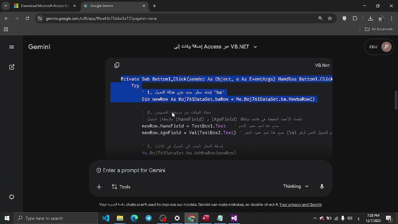Click the Dim newRow As code line
The image size is (398, 224).
point(228,99)
